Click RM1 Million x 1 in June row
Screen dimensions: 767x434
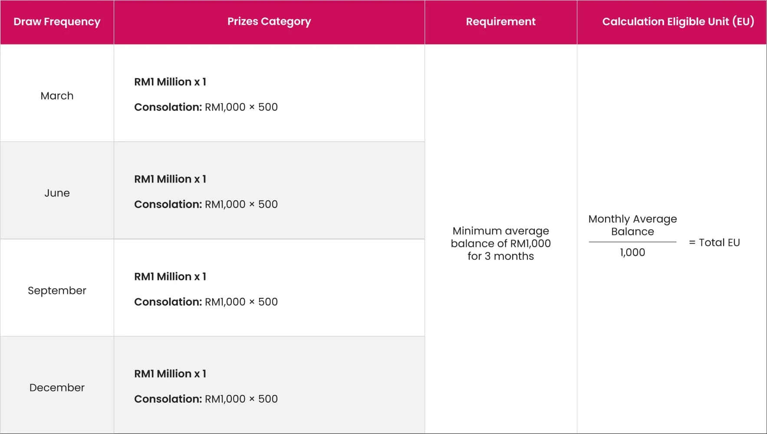(170, 179)
